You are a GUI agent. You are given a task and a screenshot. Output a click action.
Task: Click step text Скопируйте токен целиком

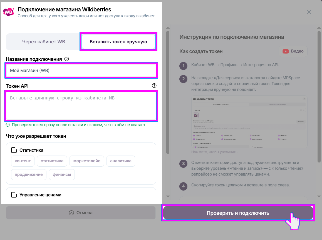241,185
